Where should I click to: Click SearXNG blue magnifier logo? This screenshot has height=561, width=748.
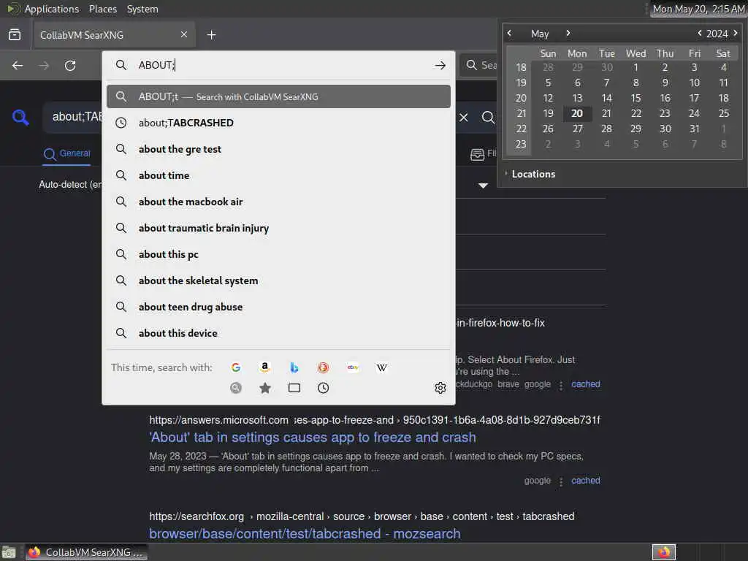click(x=20, y=117)
